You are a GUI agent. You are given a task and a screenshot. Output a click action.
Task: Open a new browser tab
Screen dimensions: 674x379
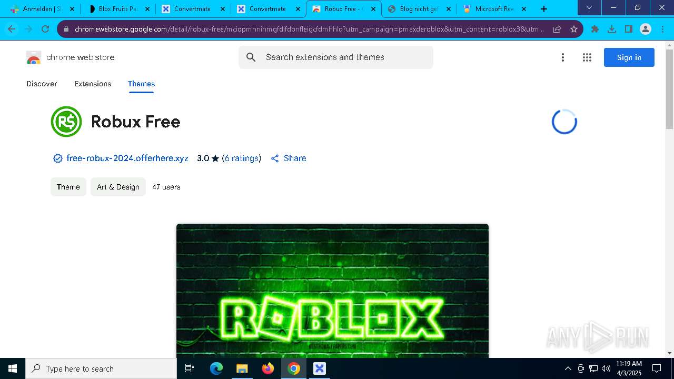click(544, 9)
